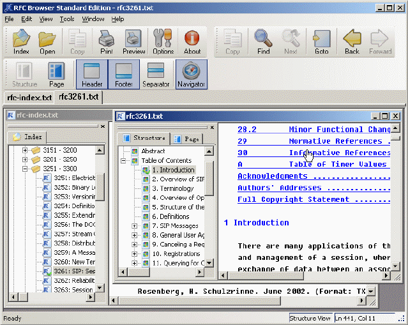Follow the Authors' Addresses link
Screen dimensions: 408x325
pos(314,188)
